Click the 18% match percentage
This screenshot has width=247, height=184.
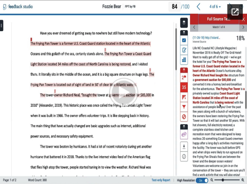(240, 38)
